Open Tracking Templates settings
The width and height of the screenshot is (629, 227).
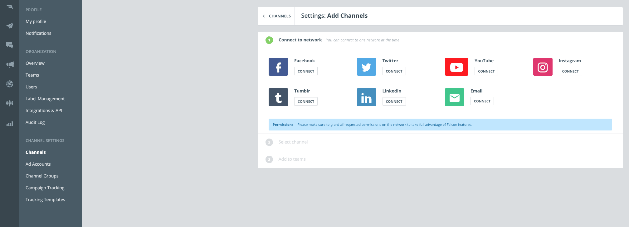click(45, 200)
